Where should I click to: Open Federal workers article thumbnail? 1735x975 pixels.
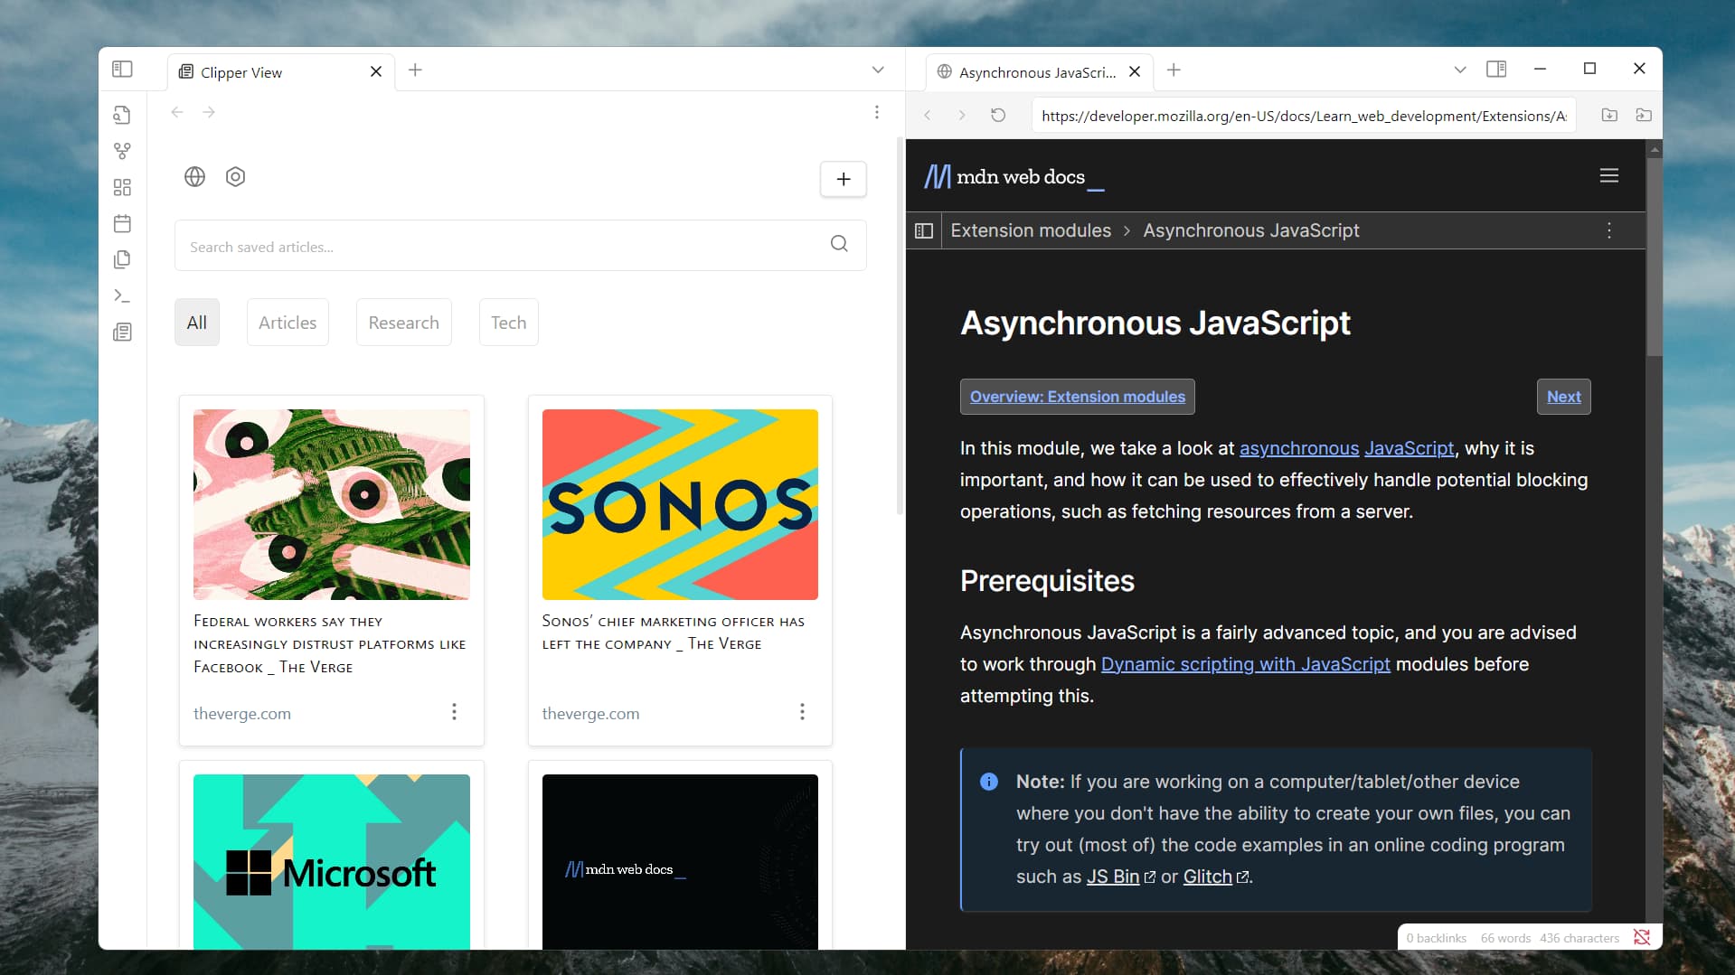pos(331,504)
